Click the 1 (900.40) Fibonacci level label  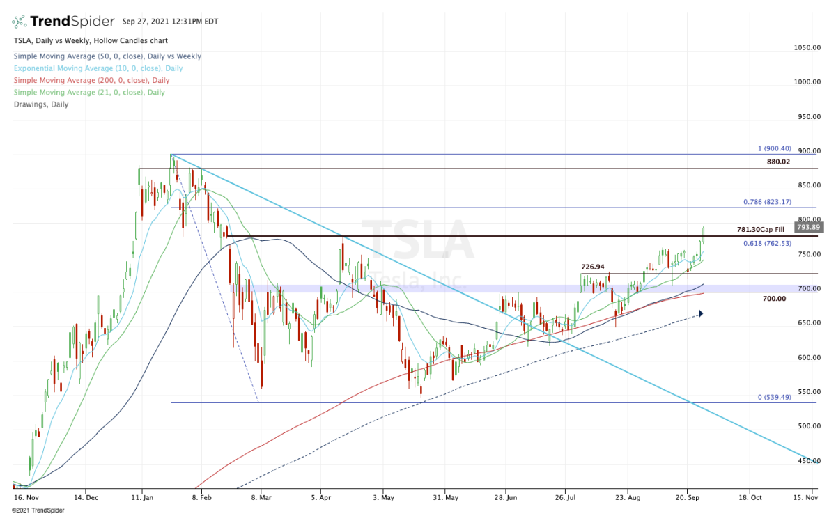click(774, 148)
